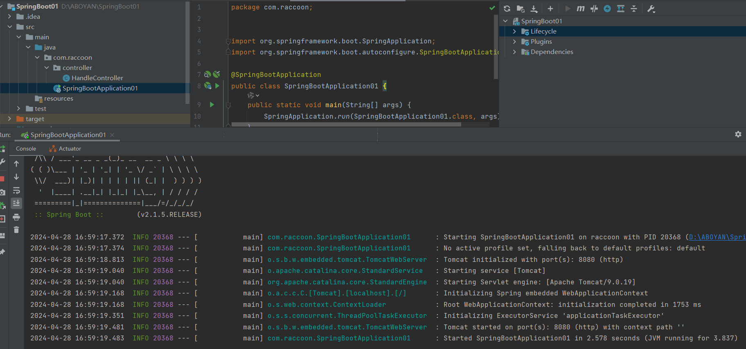Select HandleController class in project tree

click(x=97, y=78)
